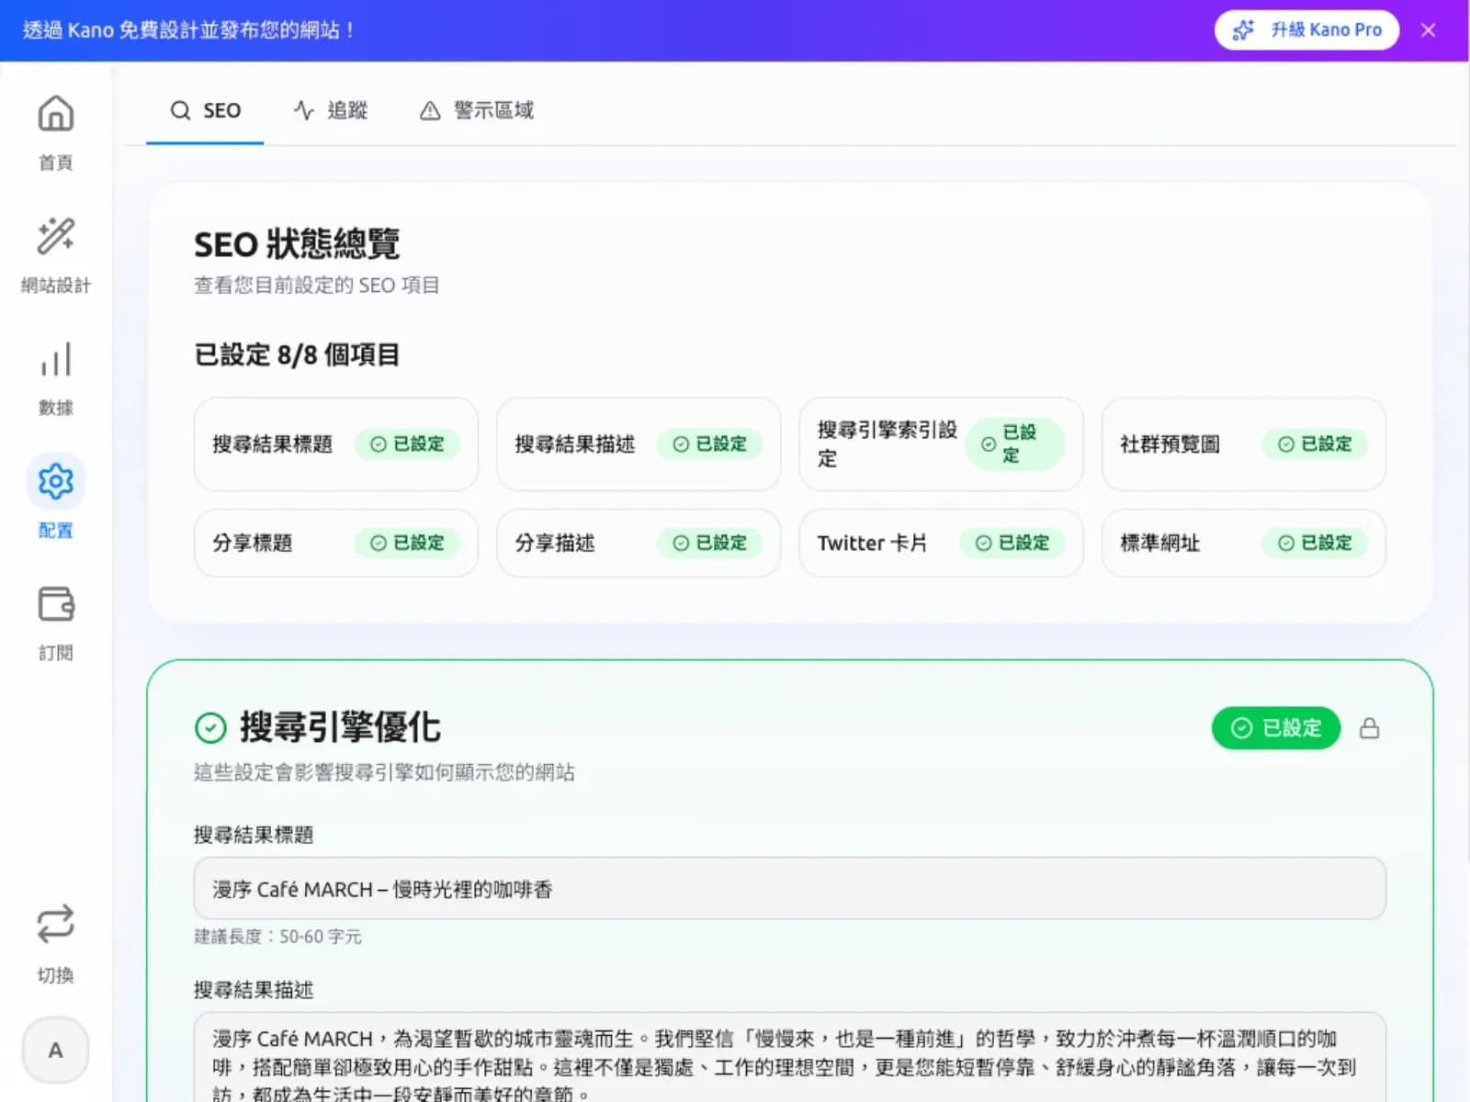This screenshot has height=1102, width=1470.
Task: Open the 首頁 home page
Action: [x=55, y=133]
